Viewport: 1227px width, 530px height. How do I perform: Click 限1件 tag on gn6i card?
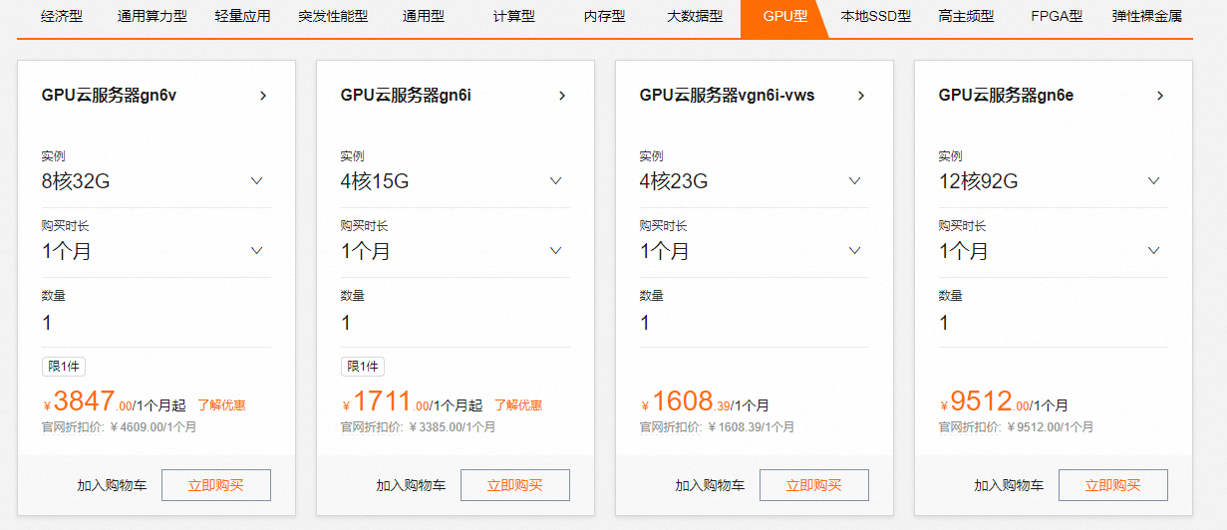363,367
